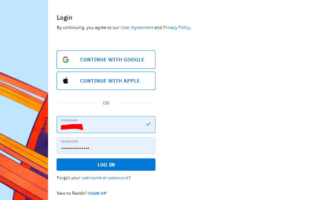
Task: Submit with the Log In button
Action: pos(106,165)
